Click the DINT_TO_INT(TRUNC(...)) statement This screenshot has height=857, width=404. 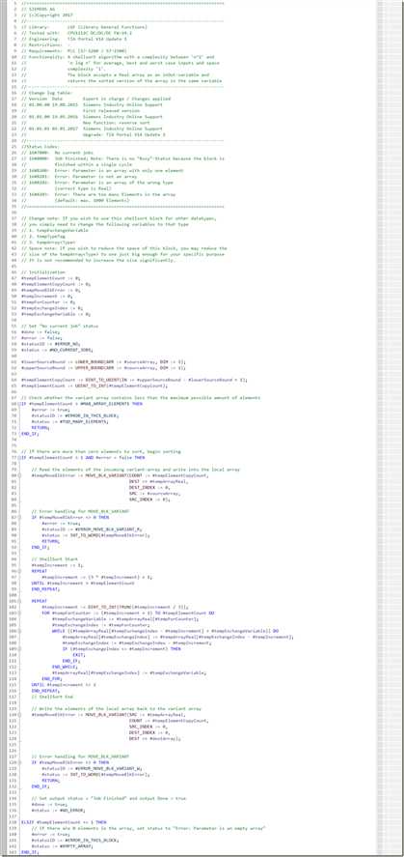tap(116, 607)
